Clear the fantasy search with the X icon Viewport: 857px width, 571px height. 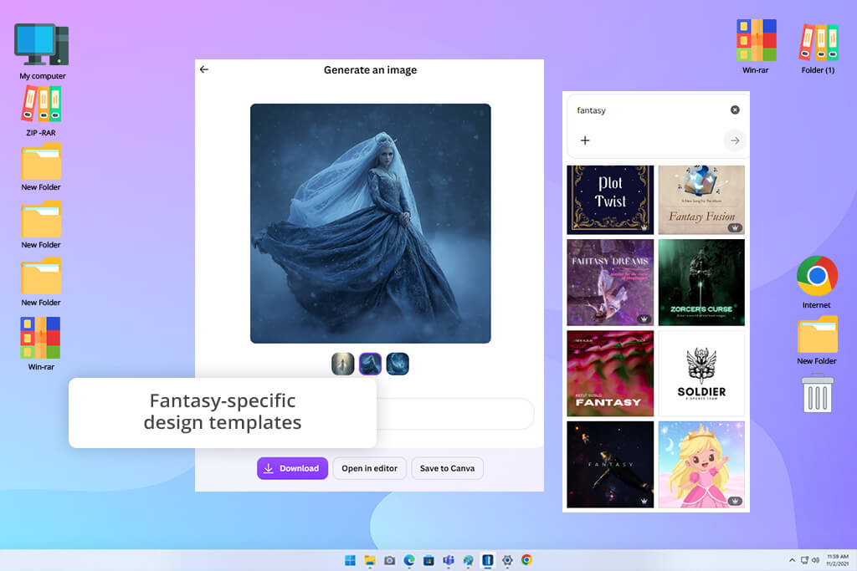pos(735,110)
